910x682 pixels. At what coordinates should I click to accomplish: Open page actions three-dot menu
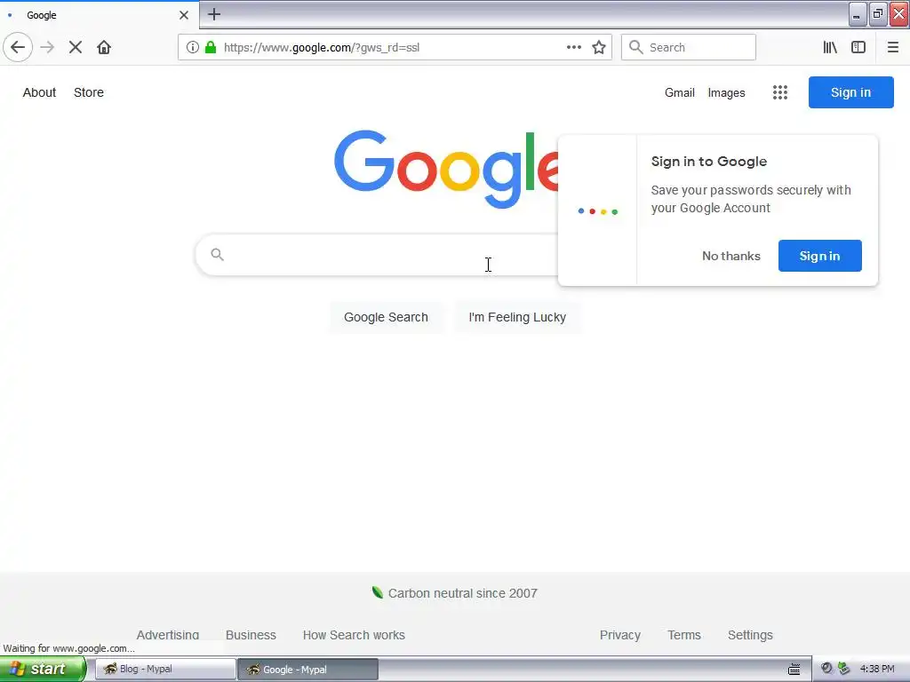[x=574, y=47]
